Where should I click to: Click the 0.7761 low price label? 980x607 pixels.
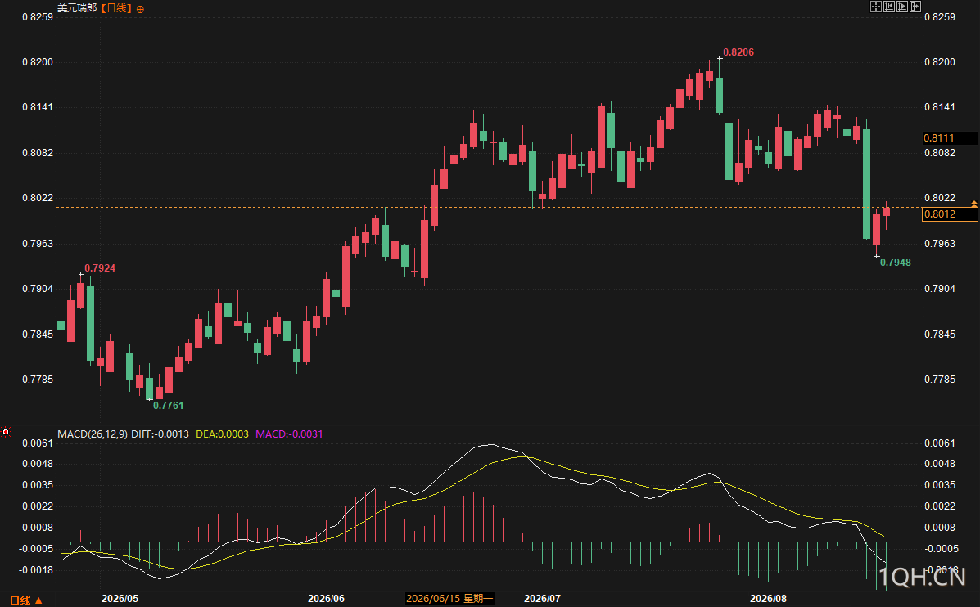click(168, 405)
